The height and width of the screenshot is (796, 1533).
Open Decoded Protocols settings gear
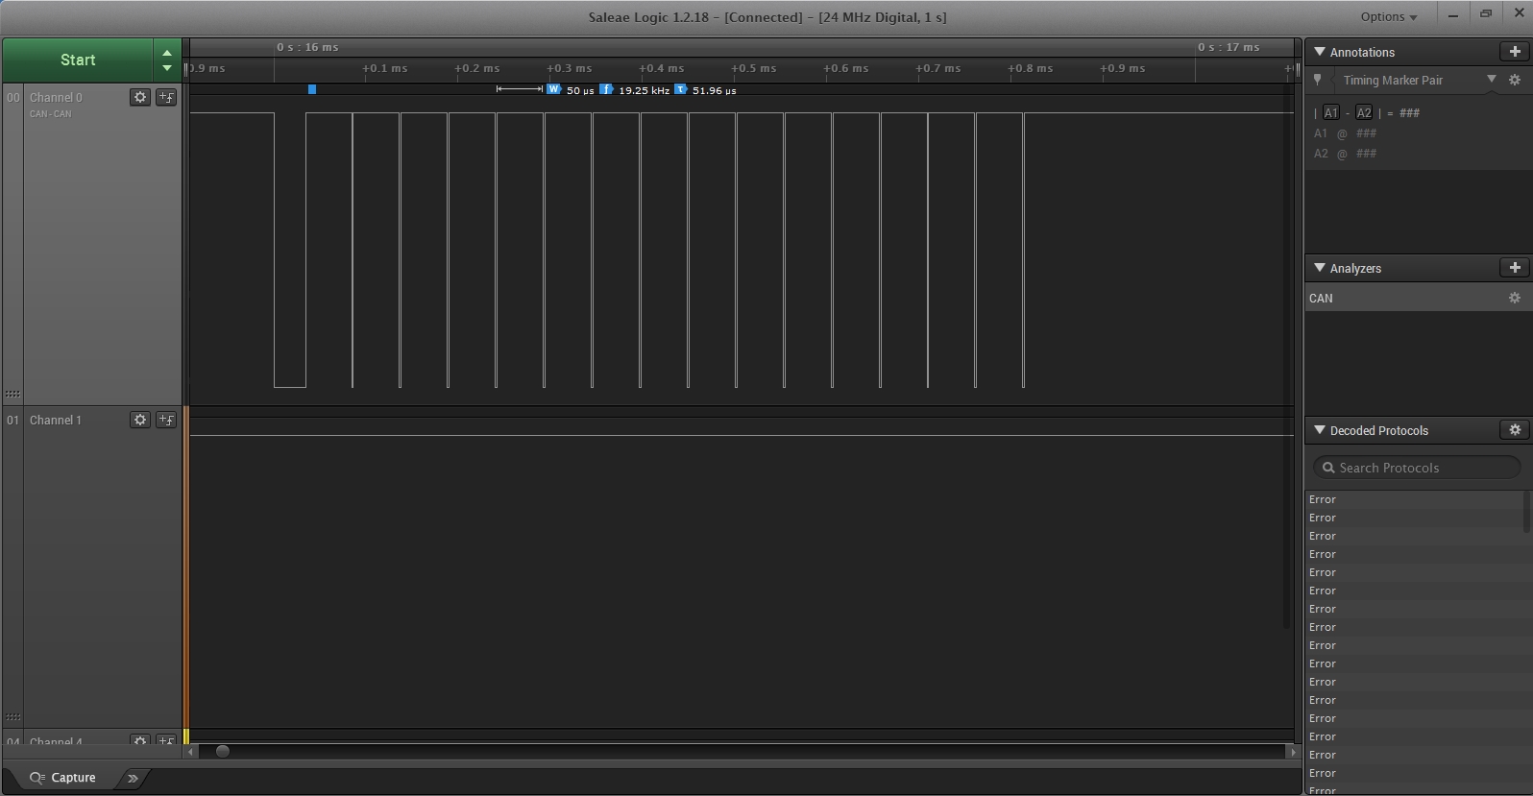click(1515, 430)
